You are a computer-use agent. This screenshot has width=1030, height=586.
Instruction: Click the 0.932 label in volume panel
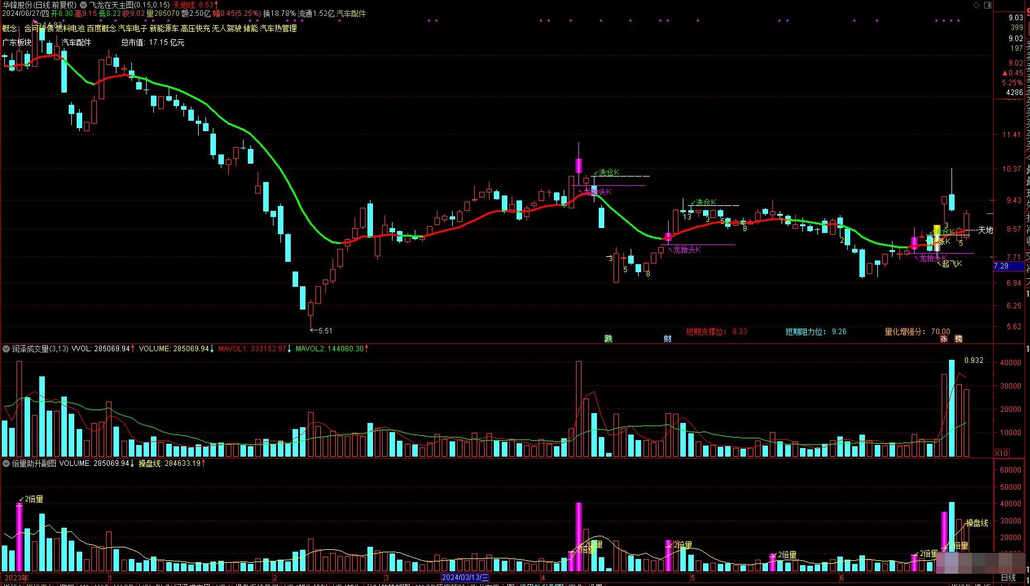click(974, 360)
